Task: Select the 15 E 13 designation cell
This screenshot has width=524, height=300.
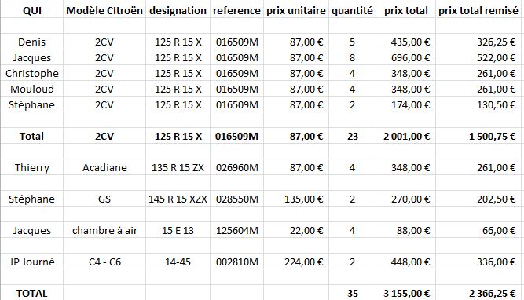Action: click(x=178, y=231)
